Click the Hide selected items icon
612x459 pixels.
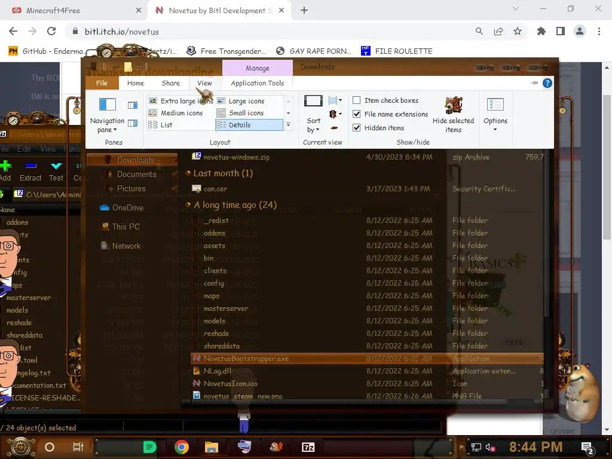453,105
